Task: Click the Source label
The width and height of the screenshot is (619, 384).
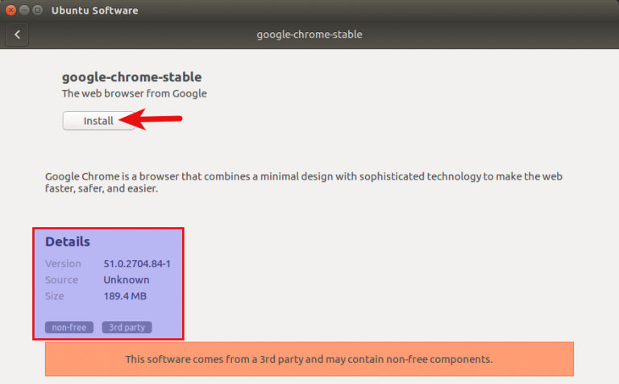Action: 61,279
